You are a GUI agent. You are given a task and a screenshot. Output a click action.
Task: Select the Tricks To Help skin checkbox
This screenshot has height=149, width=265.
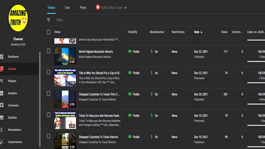pyautogui.click(x=48, y=115)
